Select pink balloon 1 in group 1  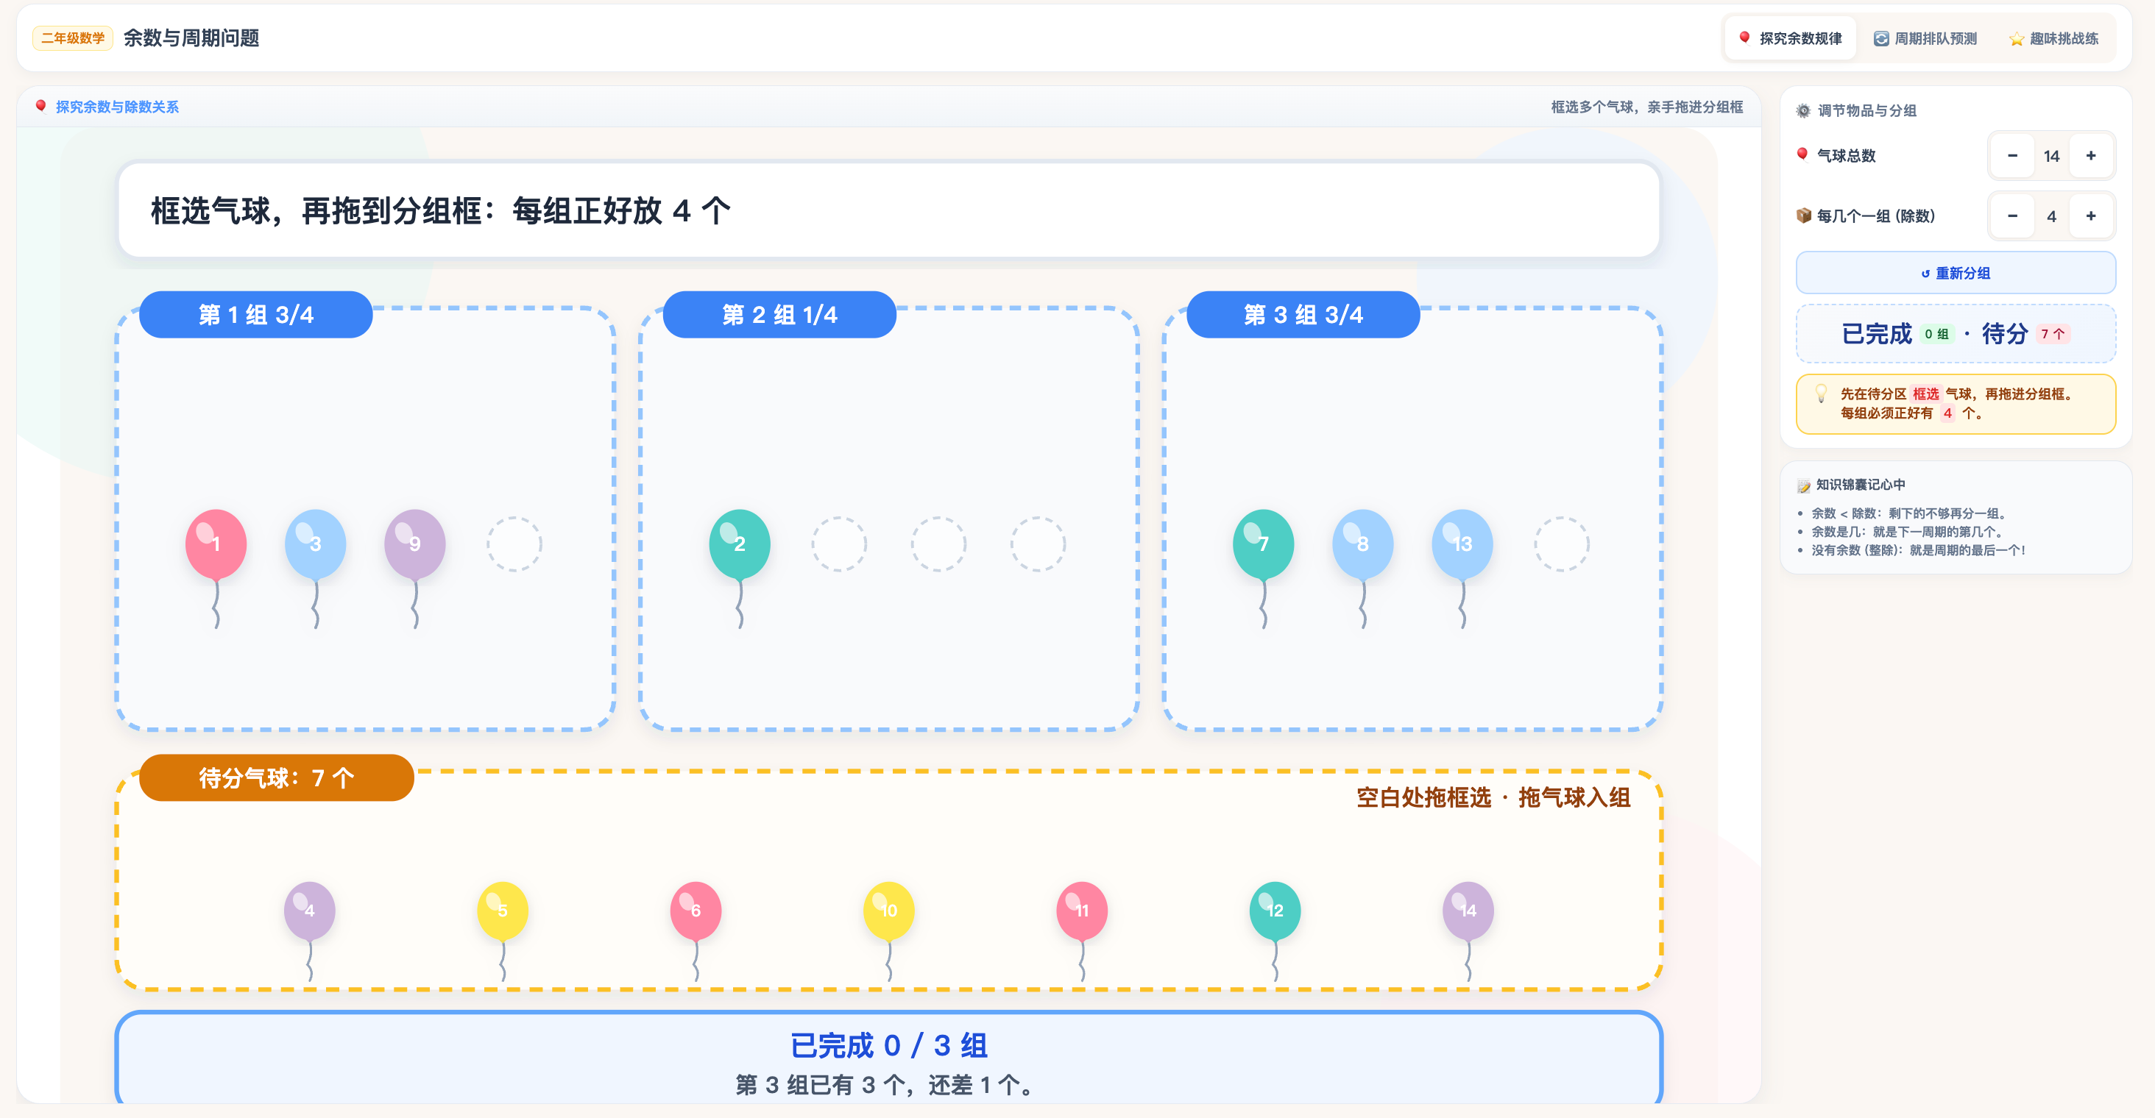pos(216,544)
